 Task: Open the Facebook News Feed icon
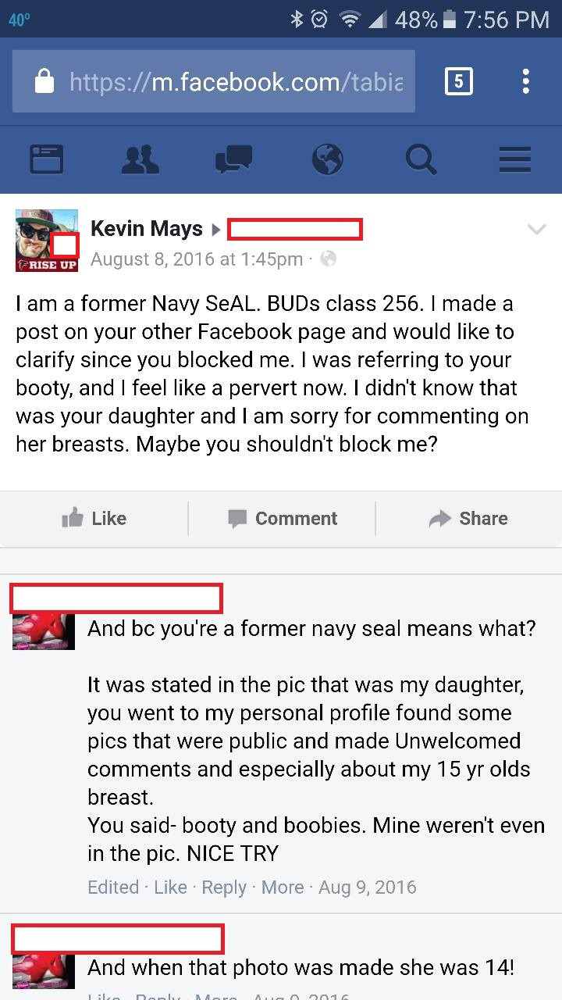[x=47, y=159]
